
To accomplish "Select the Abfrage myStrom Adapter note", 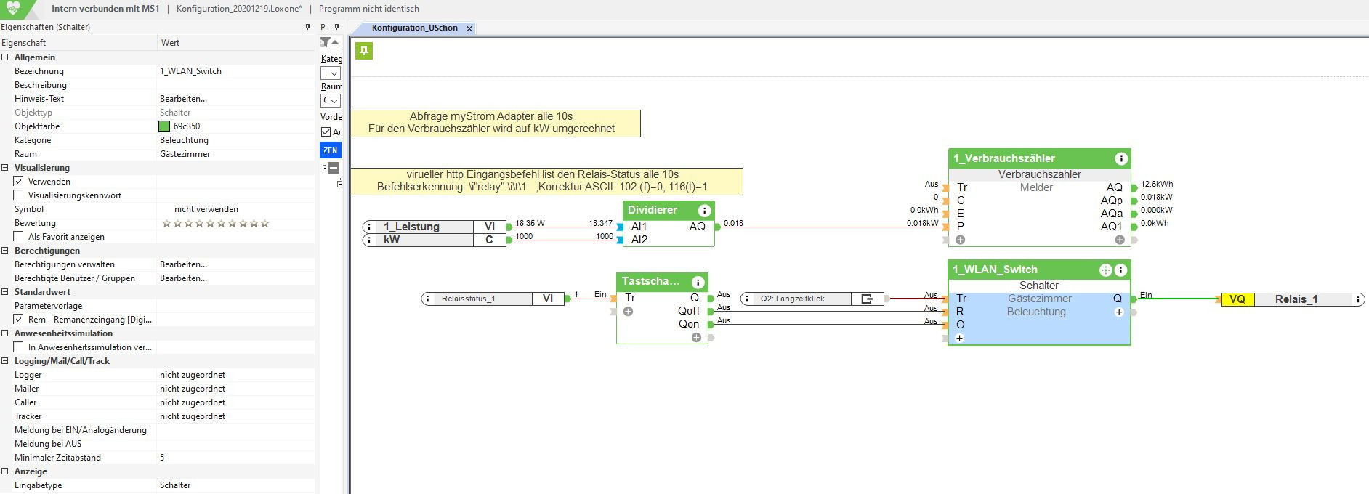I will [x=496, y=123].
